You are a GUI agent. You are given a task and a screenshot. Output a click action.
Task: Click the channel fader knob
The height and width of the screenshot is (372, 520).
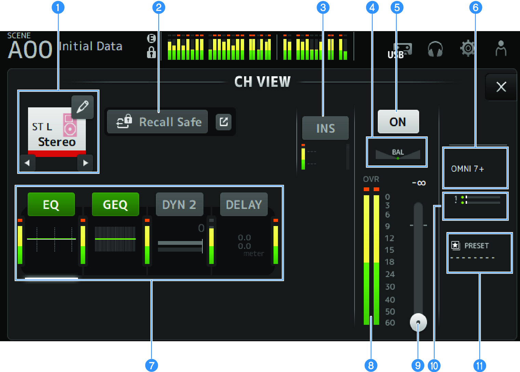(x=418, y=322)
